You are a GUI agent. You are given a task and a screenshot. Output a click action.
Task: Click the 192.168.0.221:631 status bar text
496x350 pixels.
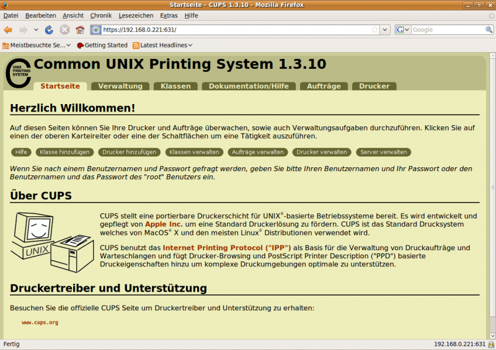coord(459,344)
